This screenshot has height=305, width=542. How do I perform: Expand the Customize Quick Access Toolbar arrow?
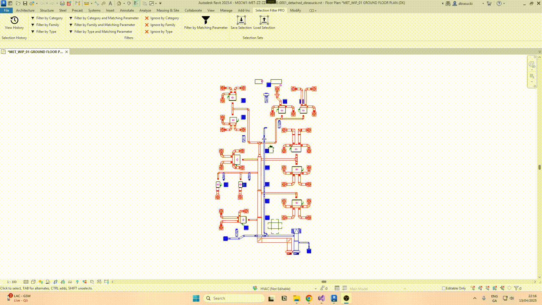160,3
